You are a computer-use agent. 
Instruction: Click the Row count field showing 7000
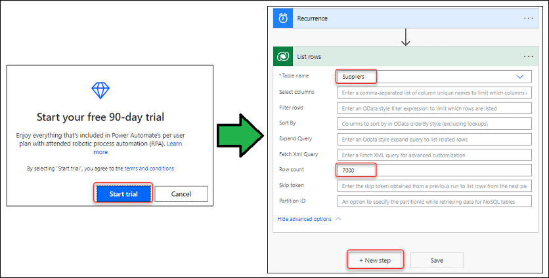(x=434, y=170)
